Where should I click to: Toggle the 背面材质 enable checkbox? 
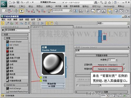(124, 69)
